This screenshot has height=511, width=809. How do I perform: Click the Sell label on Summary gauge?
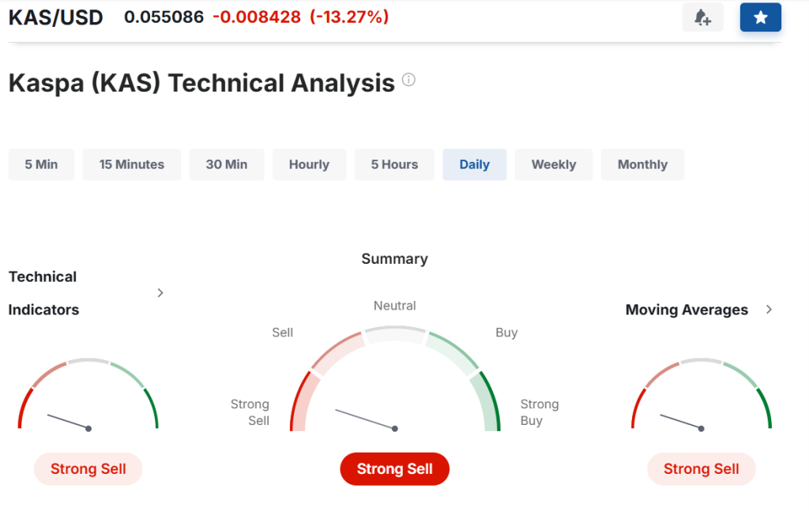283,333
